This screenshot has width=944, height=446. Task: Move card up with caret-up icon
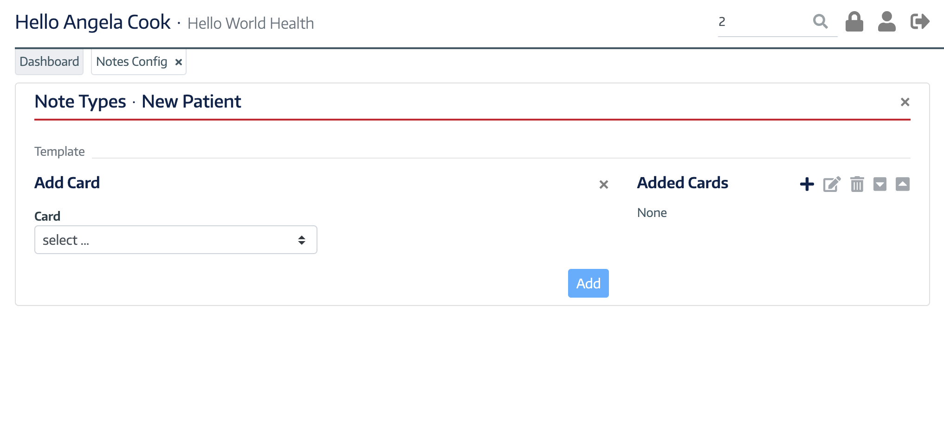tap(902, 184)
